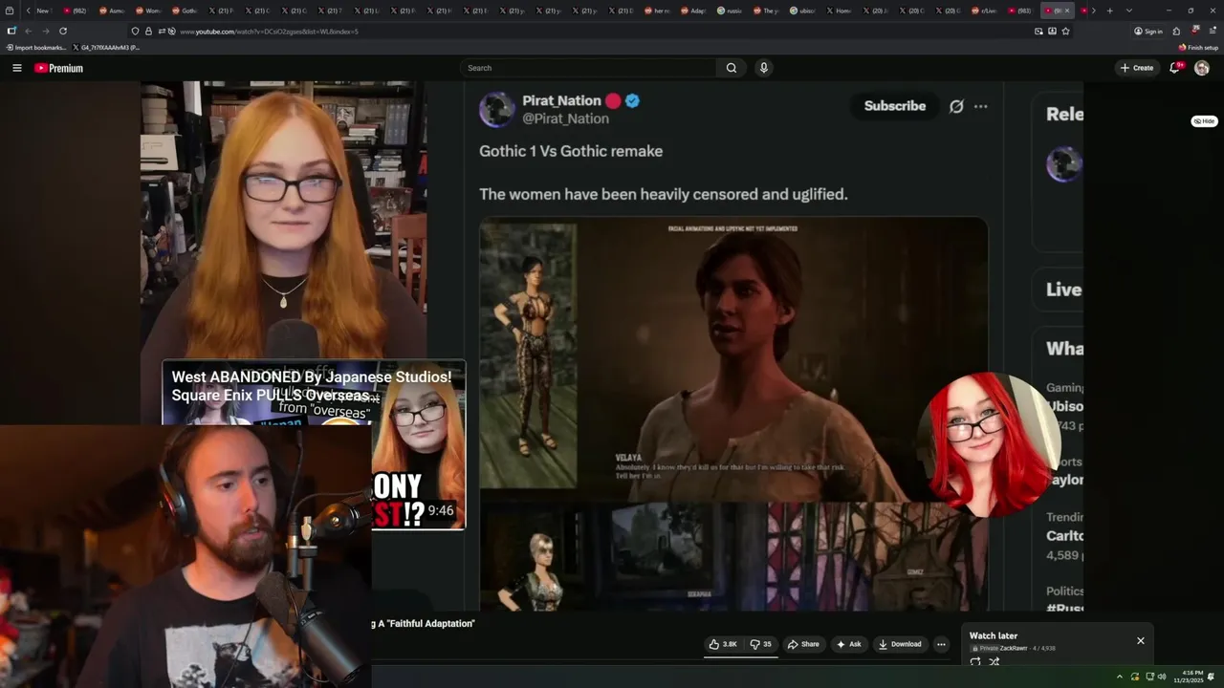Click the browser back arrow

coord(28,31)
